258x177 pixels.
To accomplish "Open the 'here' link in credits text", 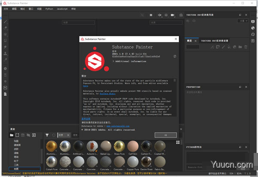I will [x=86, y=86].
